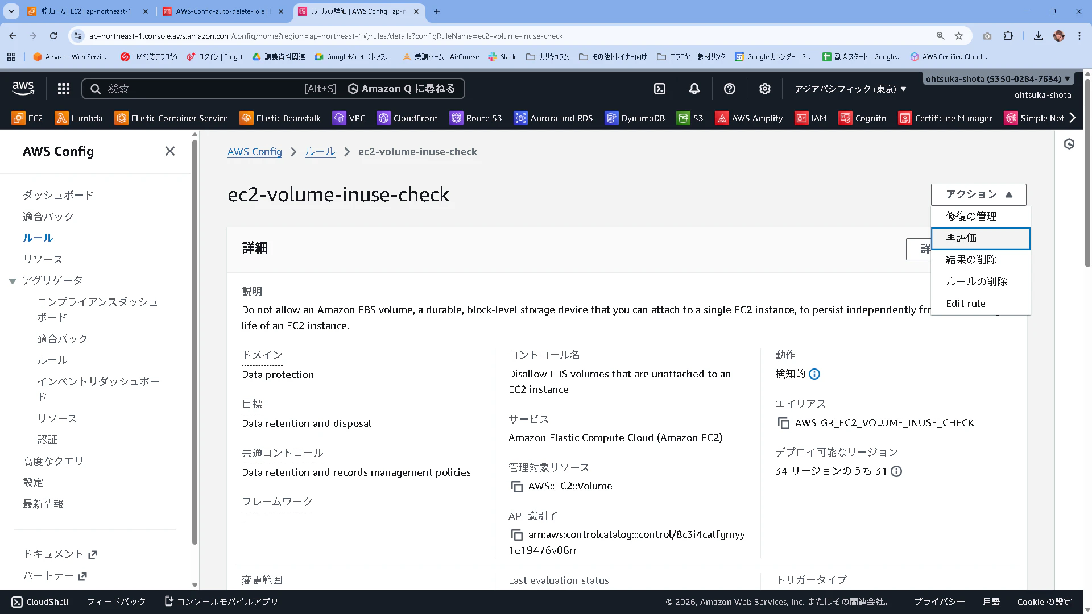Viewport: 1092px width, 614px height.
Task: Open the right-side help panel icon
Action: [1069, 144]
